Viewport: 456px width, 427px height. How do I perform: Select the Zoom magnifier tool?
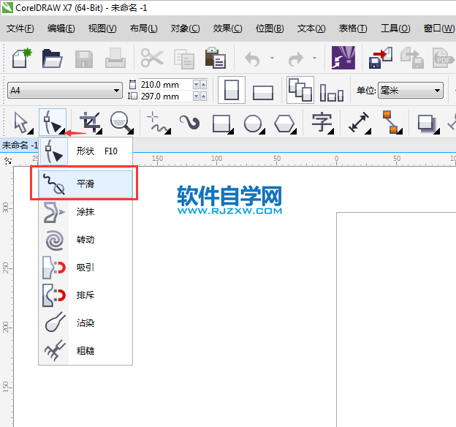(x=121, y=123)
